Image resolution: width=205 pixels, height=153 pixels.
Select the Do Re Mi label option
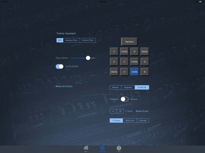pos(142,88)
